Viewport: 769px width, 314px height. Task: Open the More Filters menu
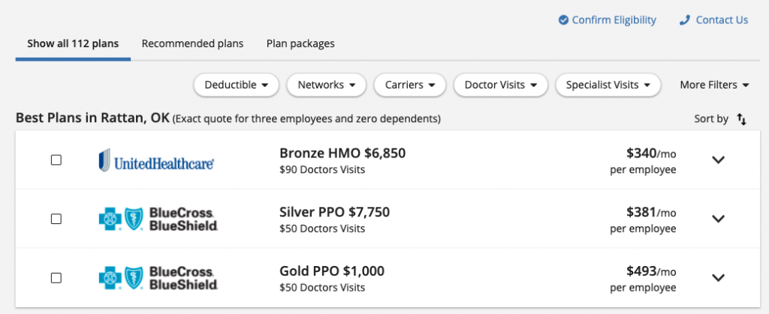click(x=715, y=85)
